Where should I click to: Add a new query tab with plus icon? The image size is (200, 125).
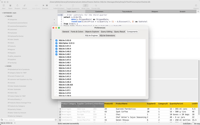[x=198, y=11]
